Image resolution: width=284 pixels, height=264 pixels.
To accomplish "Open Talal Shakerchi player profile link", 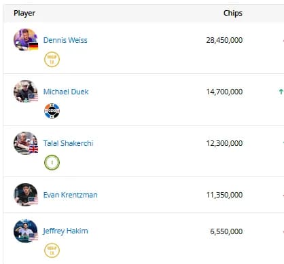I will pos(68,143).
